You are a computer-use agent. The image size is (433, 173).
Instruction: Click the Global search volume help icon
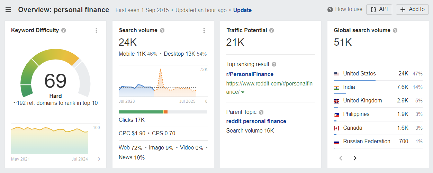(395, 30)
